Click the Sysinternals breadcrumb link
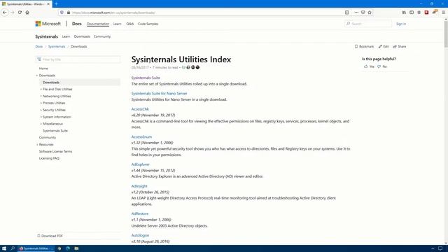The height and width of the screenshot is (252, 448). click(x=57, y=47)
